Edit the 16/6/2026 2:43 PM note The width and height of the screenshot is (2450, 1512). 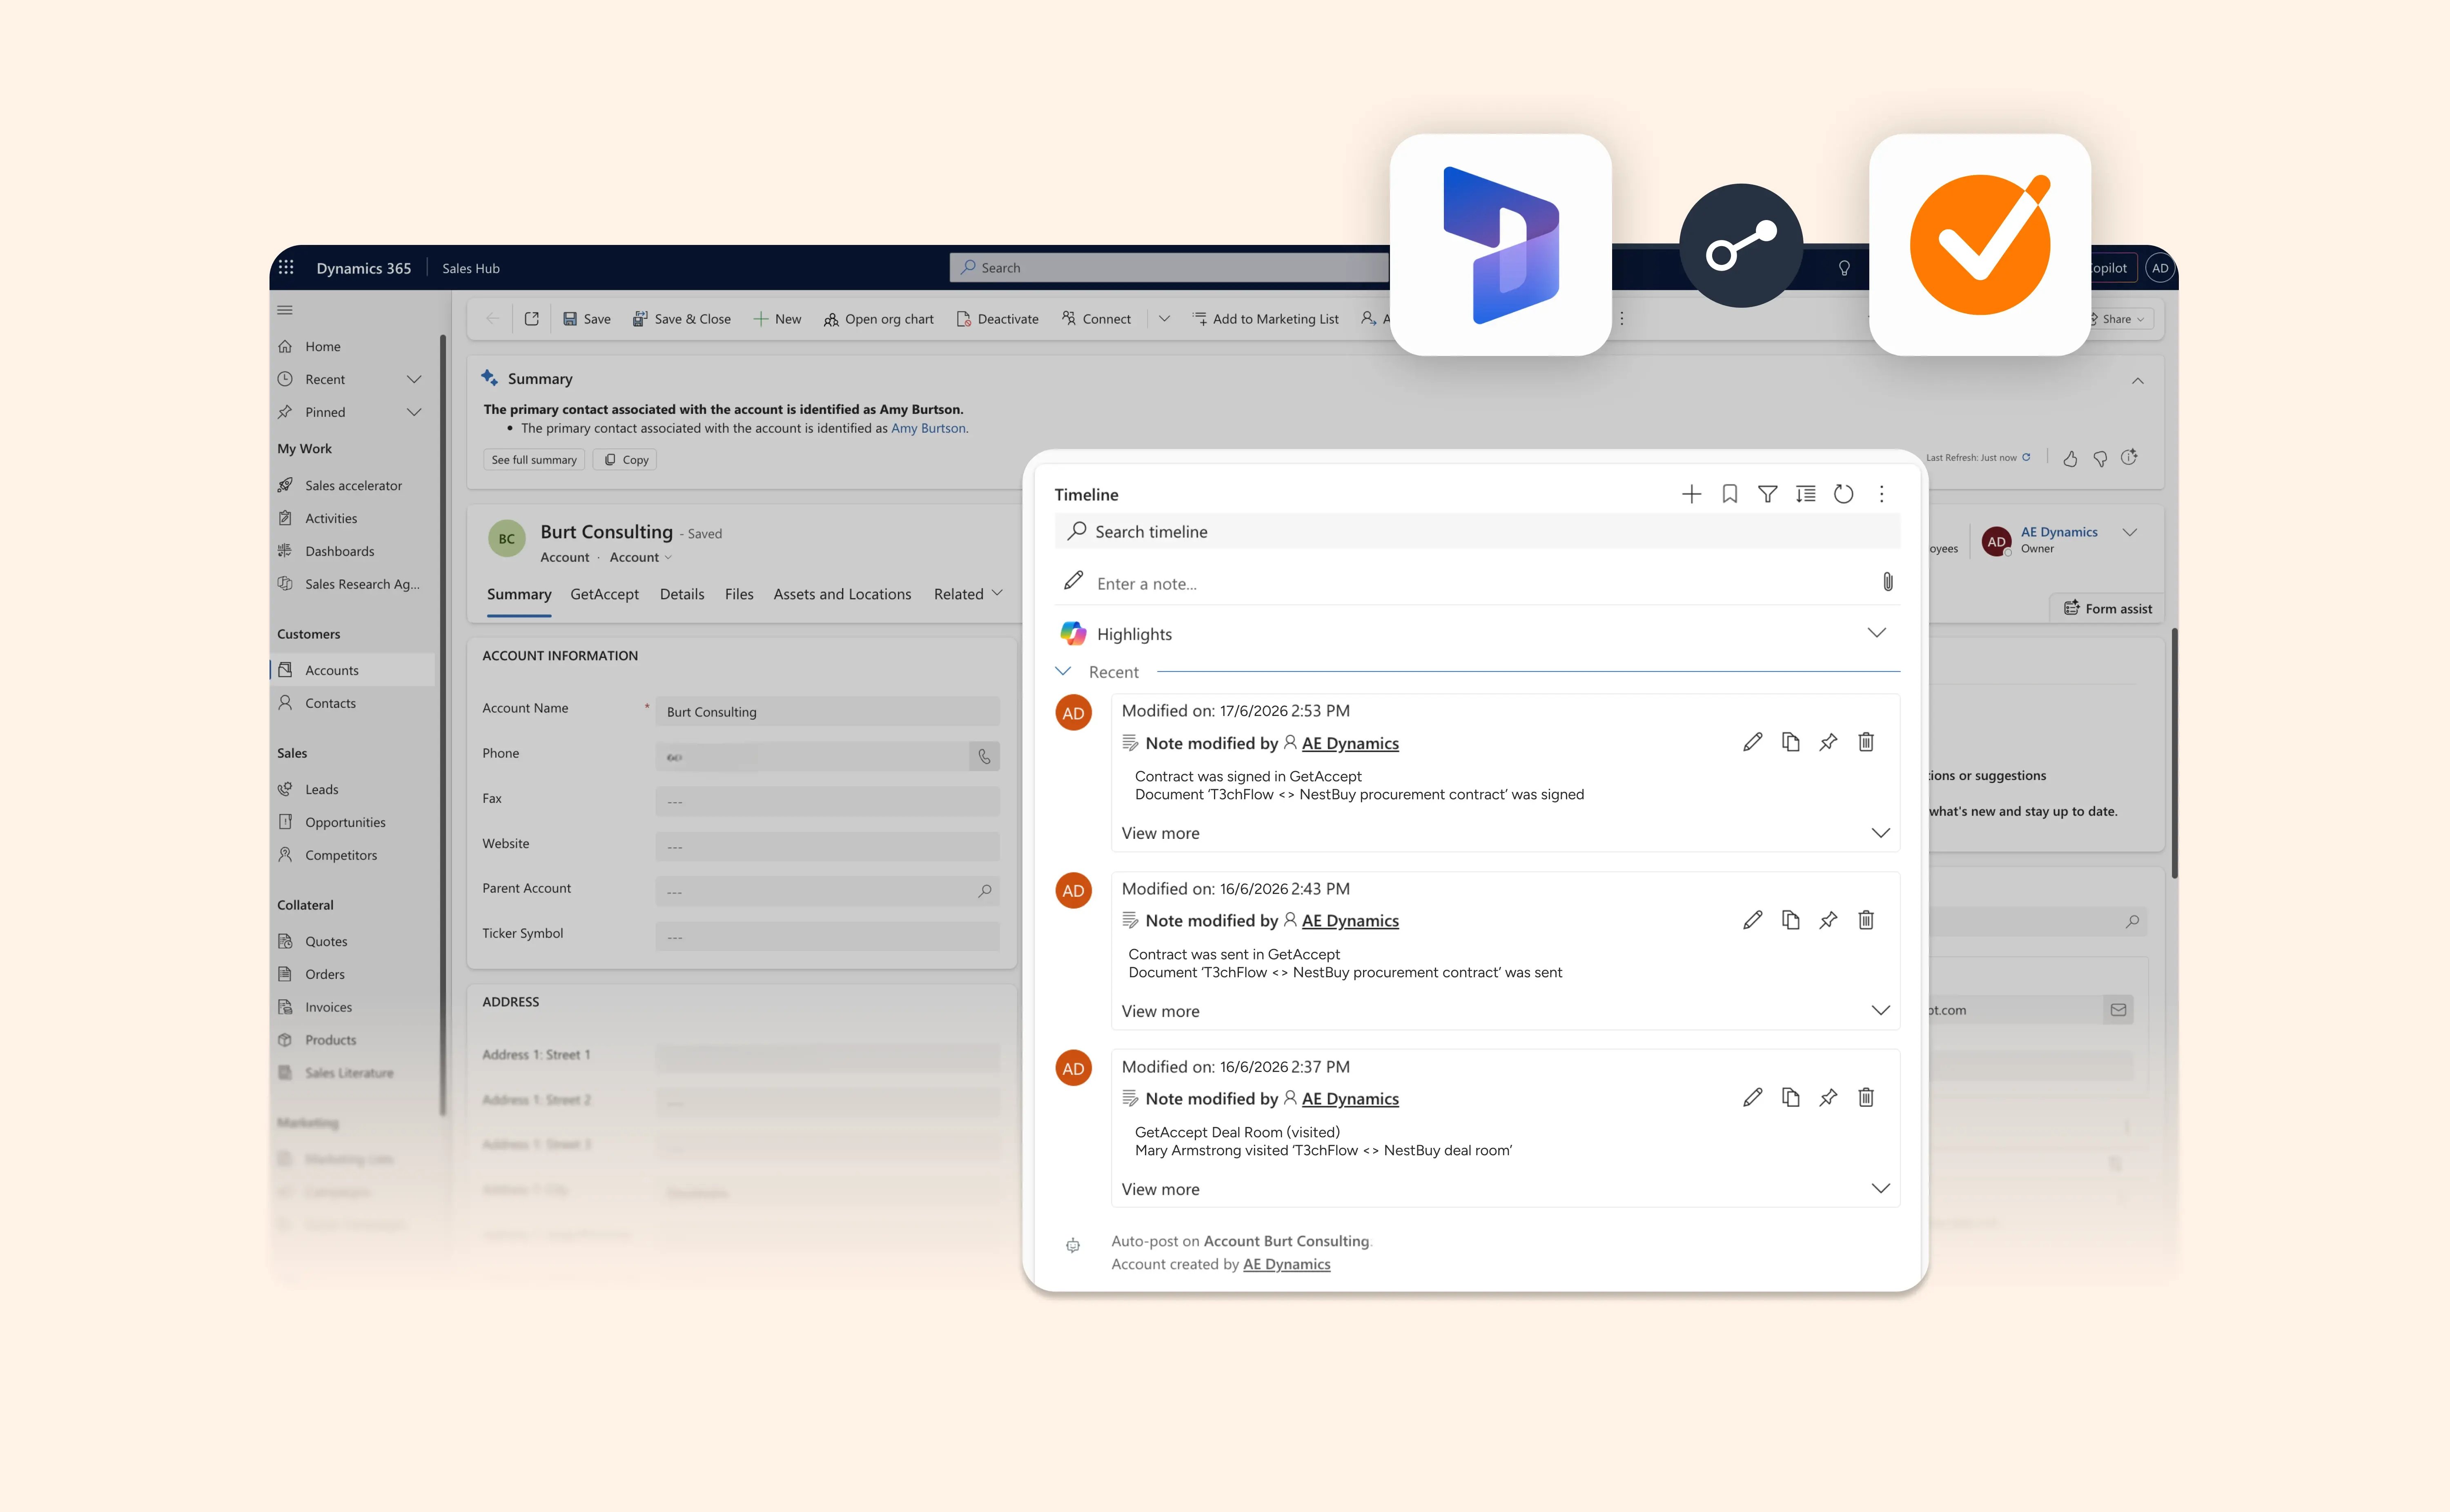[x=1752, y=920]
